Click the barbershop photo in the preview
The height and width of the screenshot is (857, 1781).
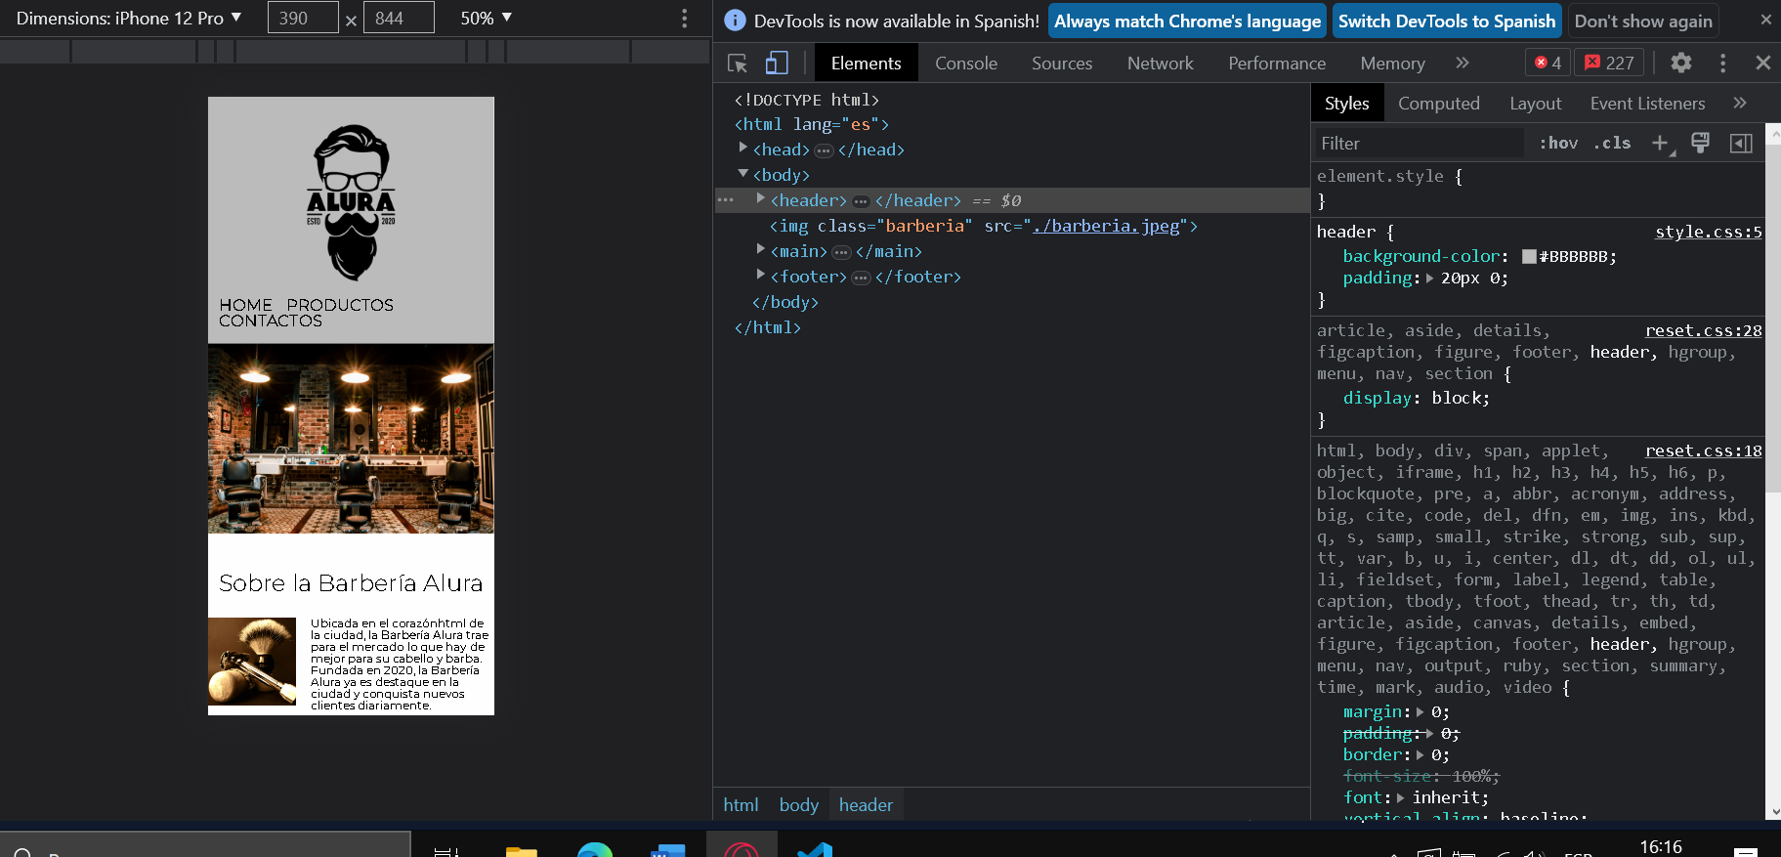tap(351, 439)
